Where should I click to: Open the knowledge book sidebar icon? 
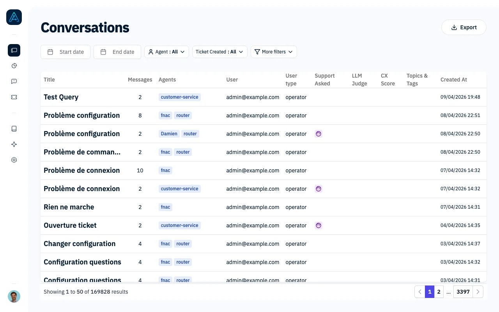(x=14, y=129)
